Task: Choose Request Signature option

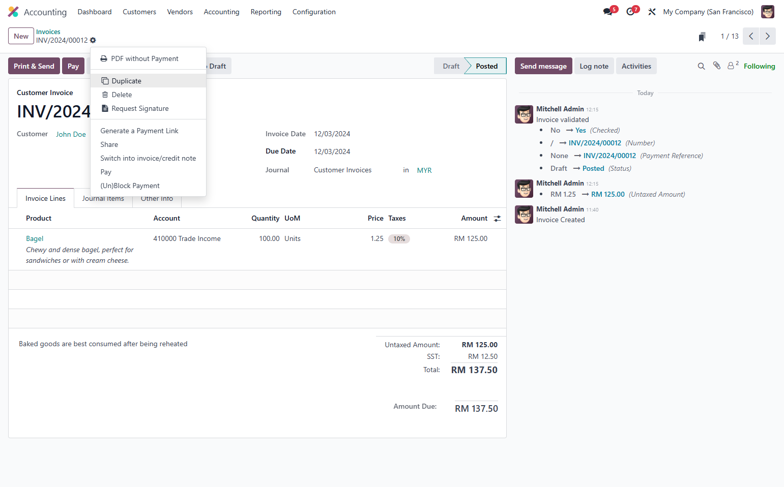Action: (148, 108)
